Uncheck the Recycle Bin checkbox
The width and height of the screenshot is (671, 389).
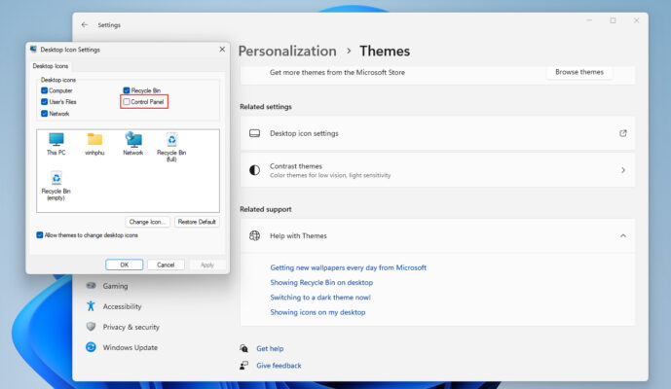(x=127, y=90)
